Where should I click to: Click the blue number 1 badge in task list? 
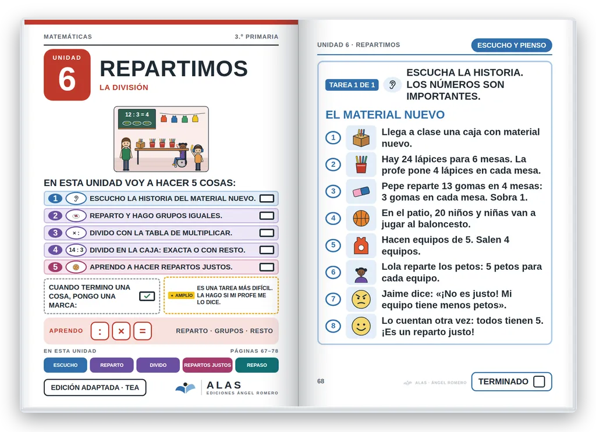coord(55,198)
